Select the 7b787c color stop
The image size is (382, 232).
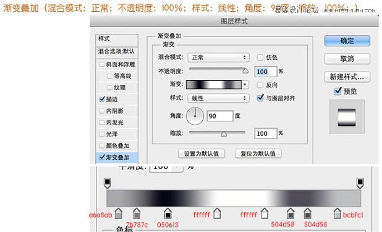click(x=137, y=213)
